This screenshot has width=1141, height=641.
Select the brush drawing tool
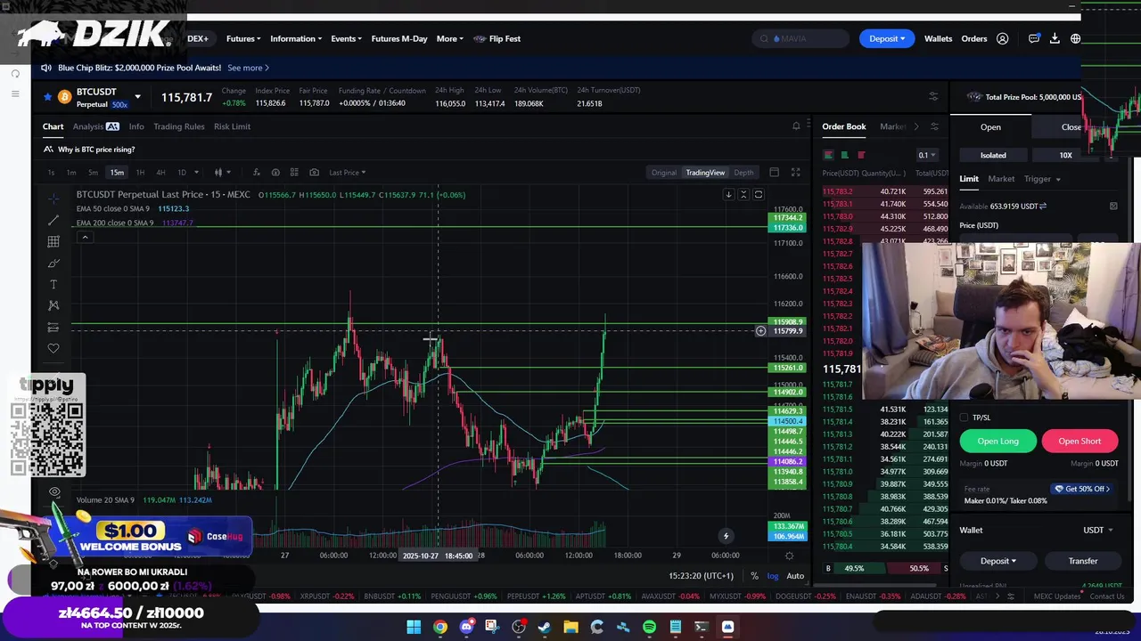coord(53,263)
